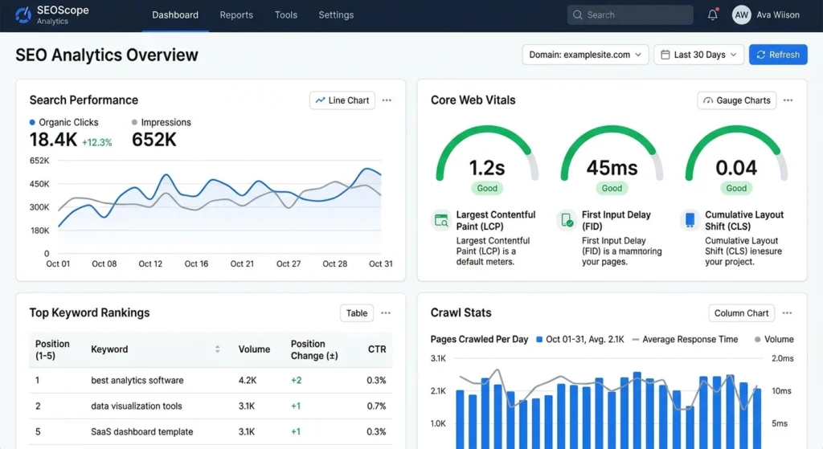The width and height of the screenshot is (823, 449).
Task: Click the SEO Analytics Overview heading
Action: (x=107, y=55)
